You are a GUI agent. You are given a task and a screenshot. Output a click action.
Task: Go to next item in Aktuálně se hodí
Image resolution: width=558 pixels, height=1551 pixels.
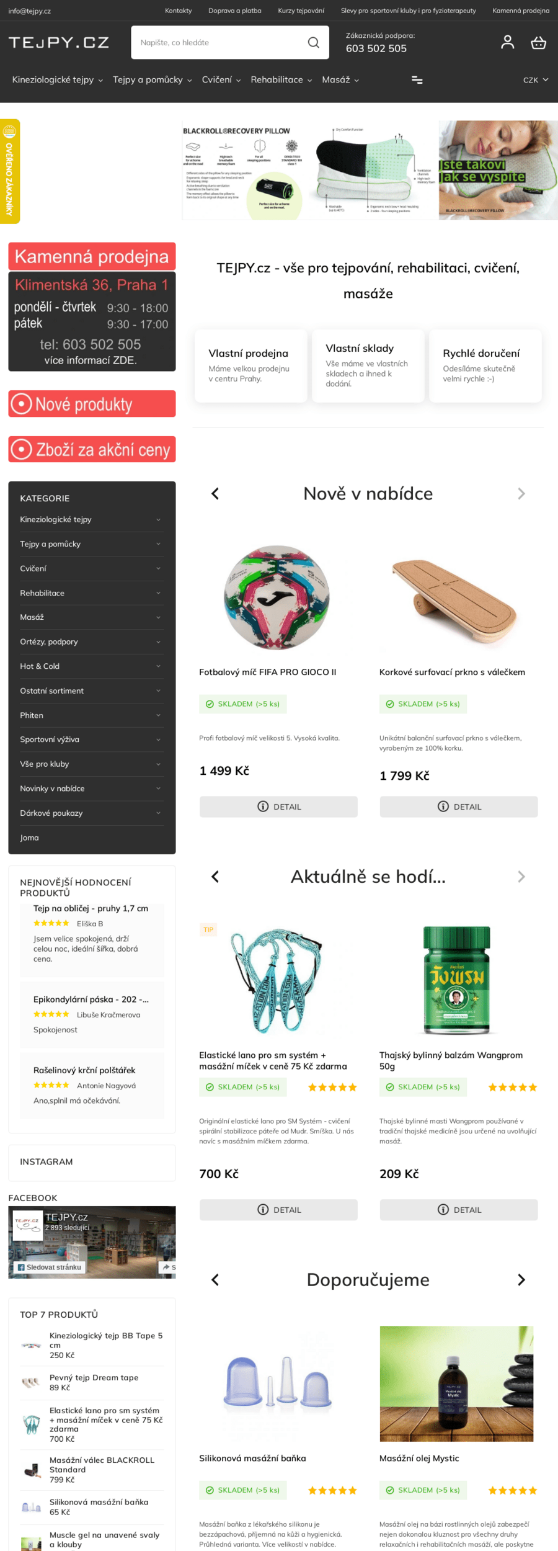pos(521,876)
